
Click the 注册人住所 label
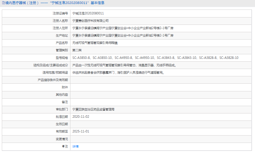click(60, 28)
